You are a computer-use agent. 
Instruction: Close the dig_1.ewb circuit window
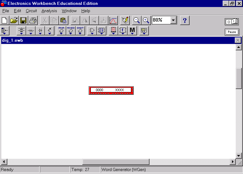[x=238, y=41]
